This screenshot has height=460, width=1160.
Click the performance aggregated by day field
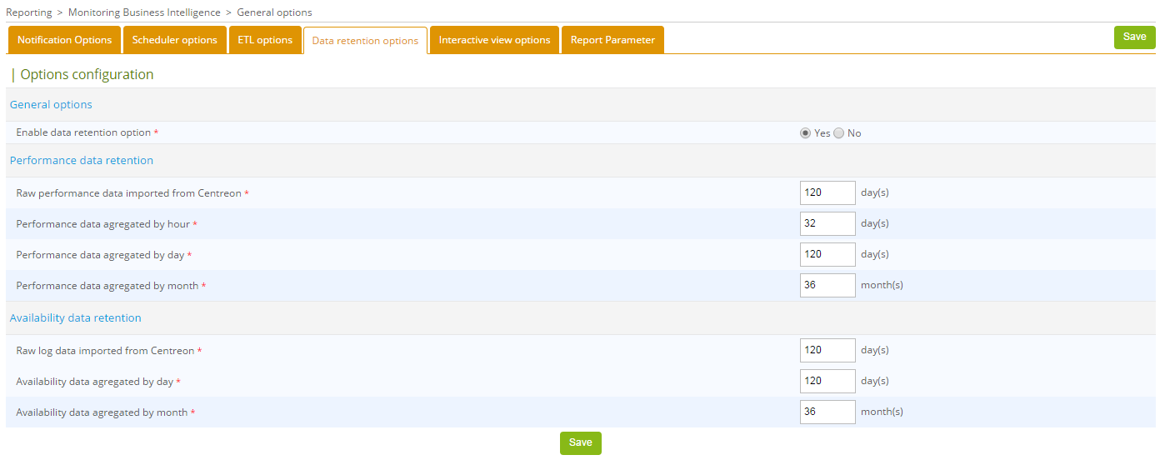[x=827, y=254]
